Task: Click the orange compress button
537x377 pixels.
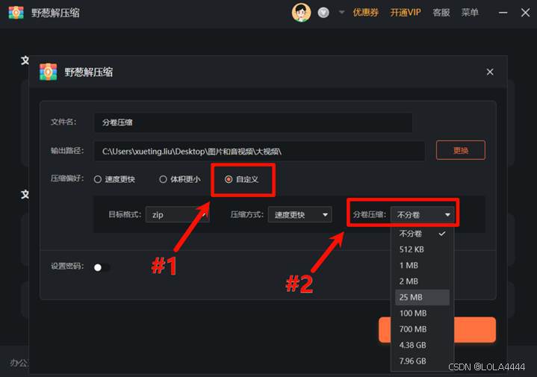Action: pyautogui.click(x=437, y=330)
